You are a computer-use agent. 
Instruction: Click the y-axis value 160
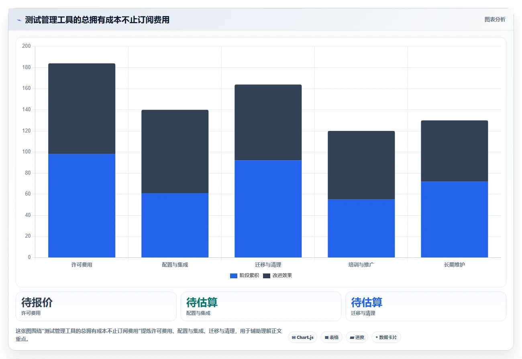(27, 88)
